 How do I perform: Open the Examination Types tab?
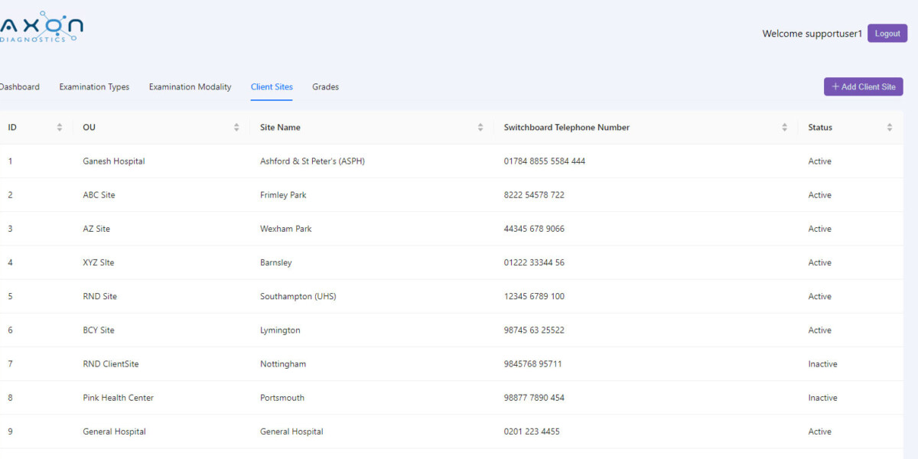(x=94, y=86)
